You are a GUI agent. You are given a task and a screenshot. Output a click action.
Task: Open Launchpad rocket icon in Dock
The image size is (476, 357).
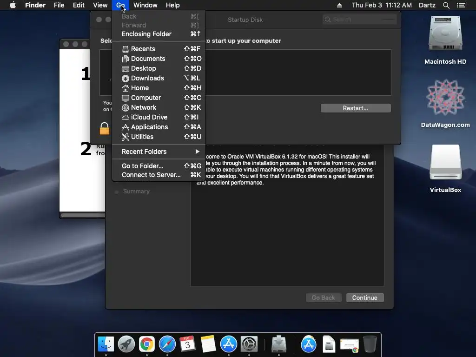[126, 344]
